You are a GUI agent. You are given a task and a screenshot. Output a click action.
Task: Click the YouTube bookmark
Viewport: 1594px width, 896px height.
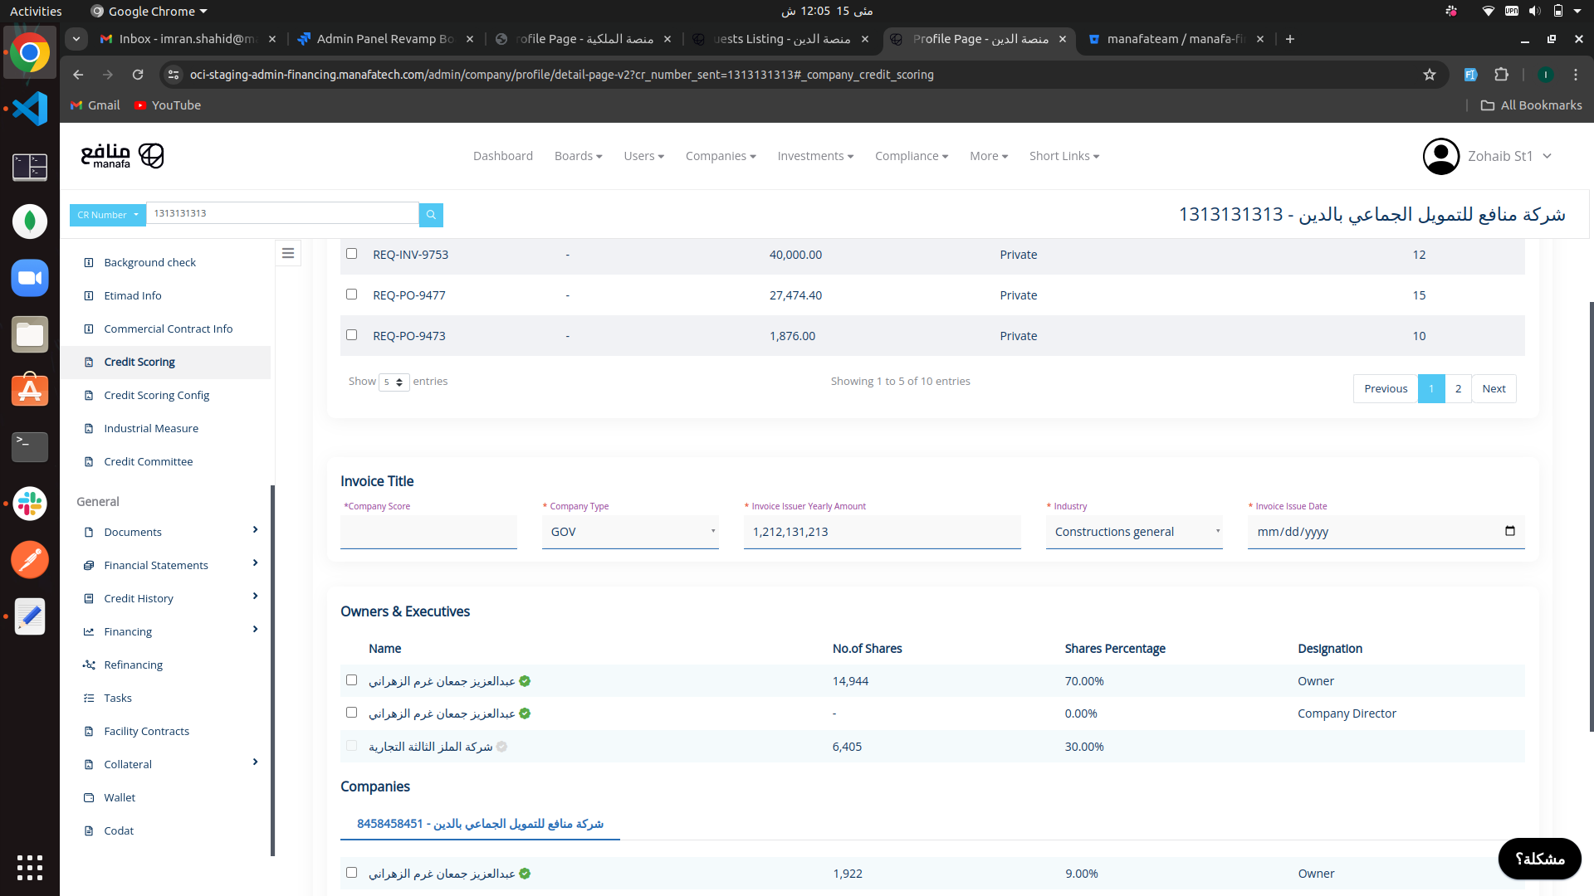(168, 105)
